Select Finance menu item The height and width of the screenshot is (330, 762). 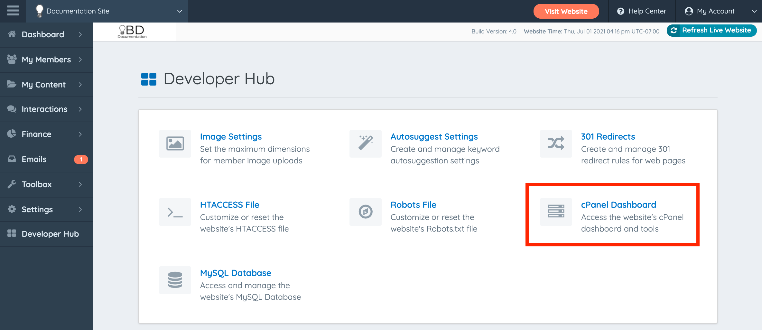point(46,134)
